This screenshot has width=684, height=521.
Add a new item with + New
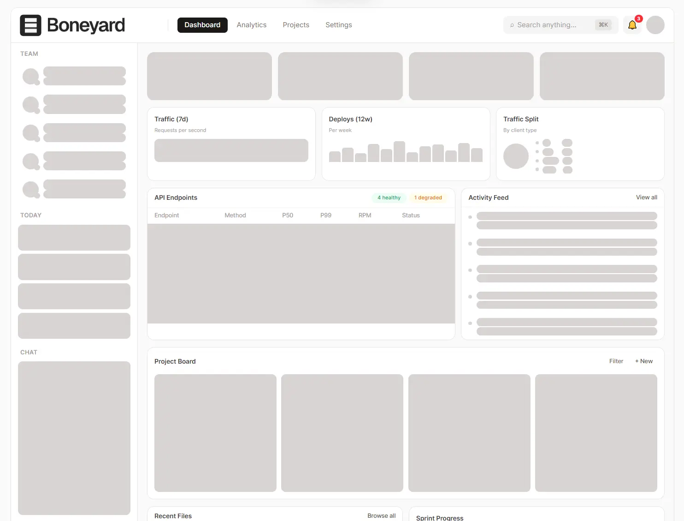tap(643, 361)
